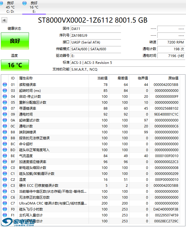Select the power-on count 198 次 field
The height and width of the screenshot is (228, 186).
[171, 49]
